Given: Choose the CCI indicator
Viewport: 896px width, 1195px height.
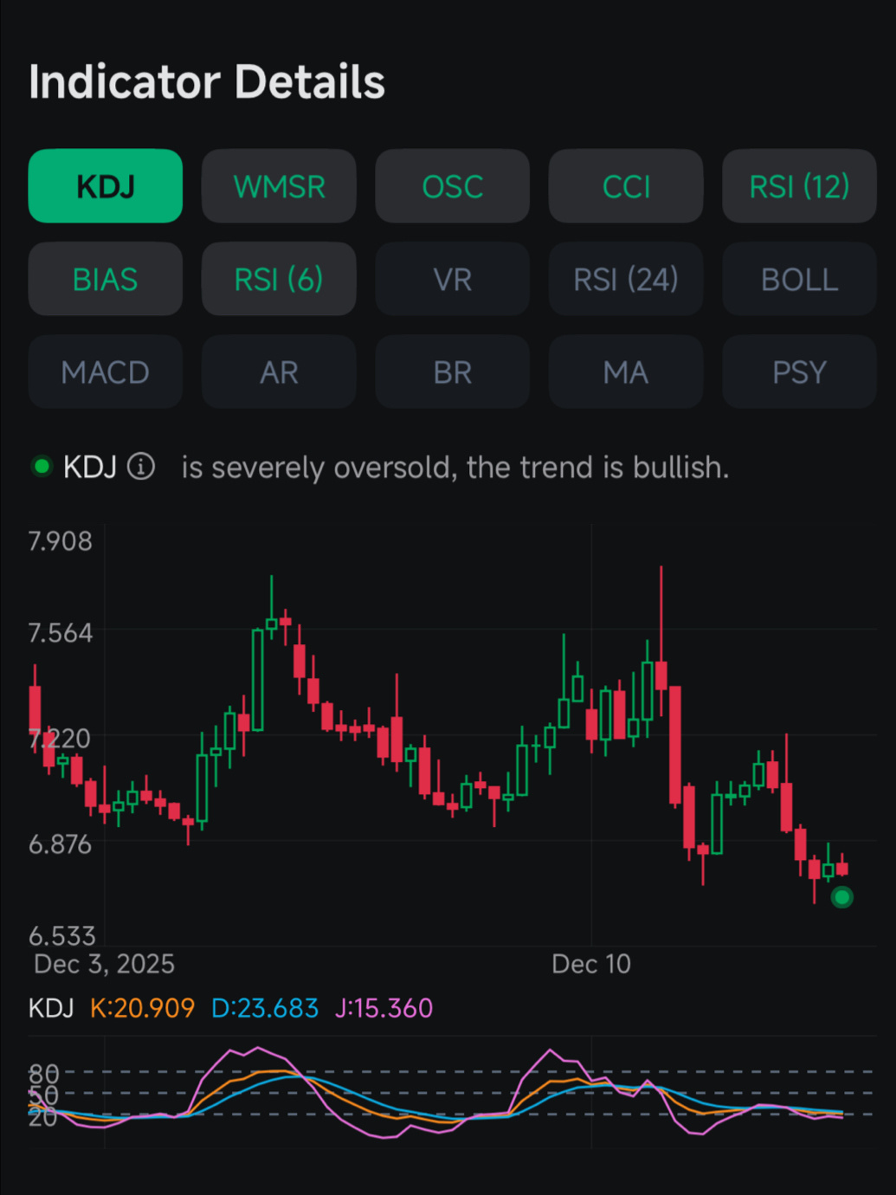Looking at the screenshot, I should (626, 186).
